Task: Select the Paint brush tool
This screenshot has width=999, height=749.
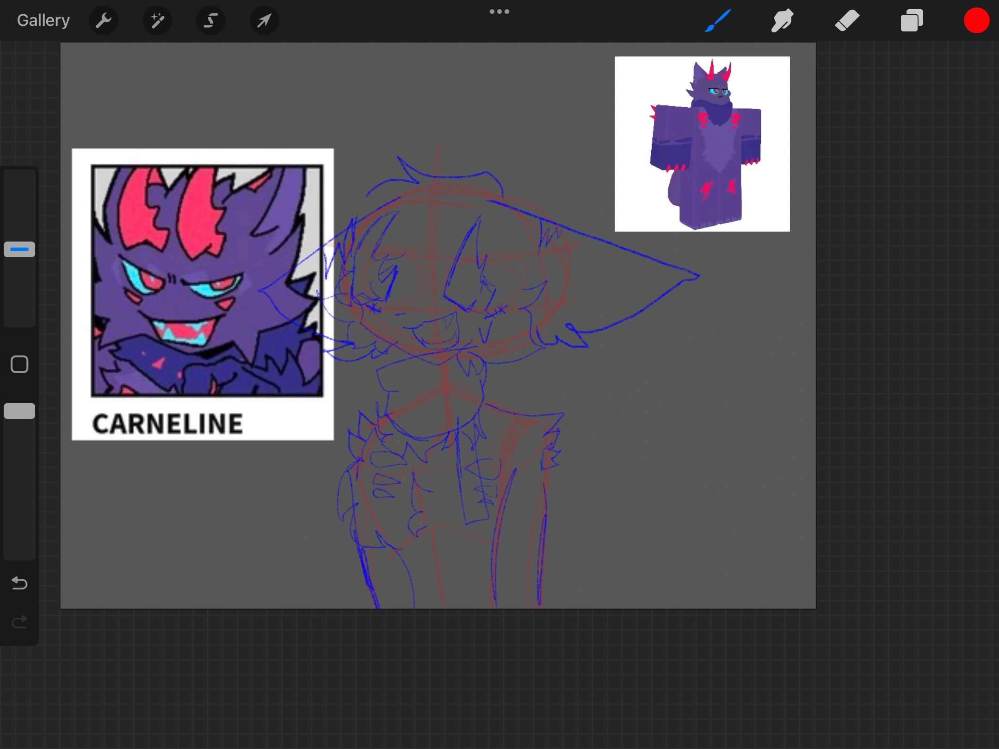Action: [x=718, y=20]
